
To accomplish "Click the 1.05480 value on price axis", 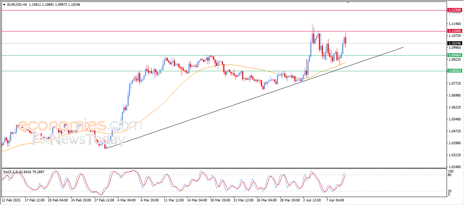I will pyautogui.click(x=455, y=119).
